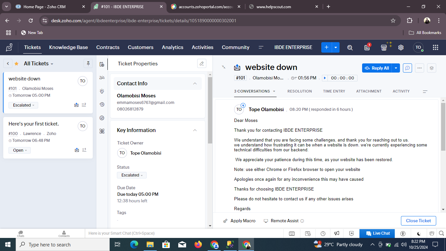This screenshot has width=446, height=251.
Task: Toggle the pin for ticket list panel
Action: pos(88,63)
